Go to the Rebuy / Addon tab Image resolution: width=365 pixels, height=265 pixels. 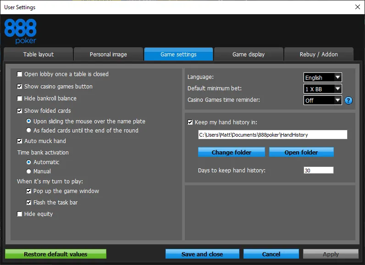(319, 54)
